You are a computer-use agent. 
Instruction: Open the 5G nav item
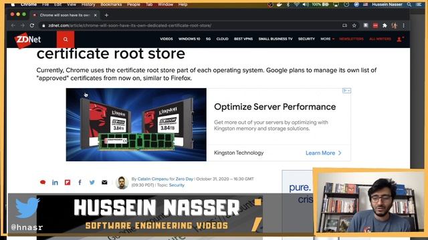pyautogui.click(x=208, y=39)
